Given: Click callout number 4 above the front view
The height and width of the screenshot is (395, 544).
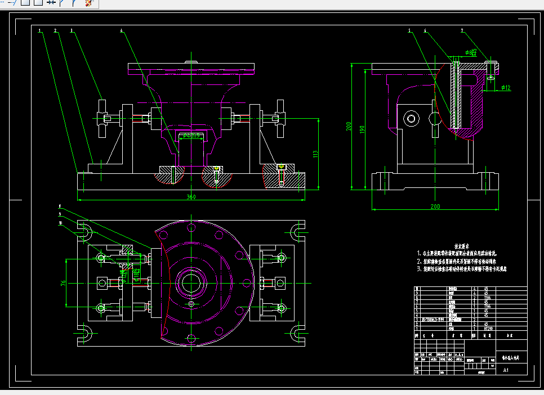Looking at the screenshot, I should 122,30.
